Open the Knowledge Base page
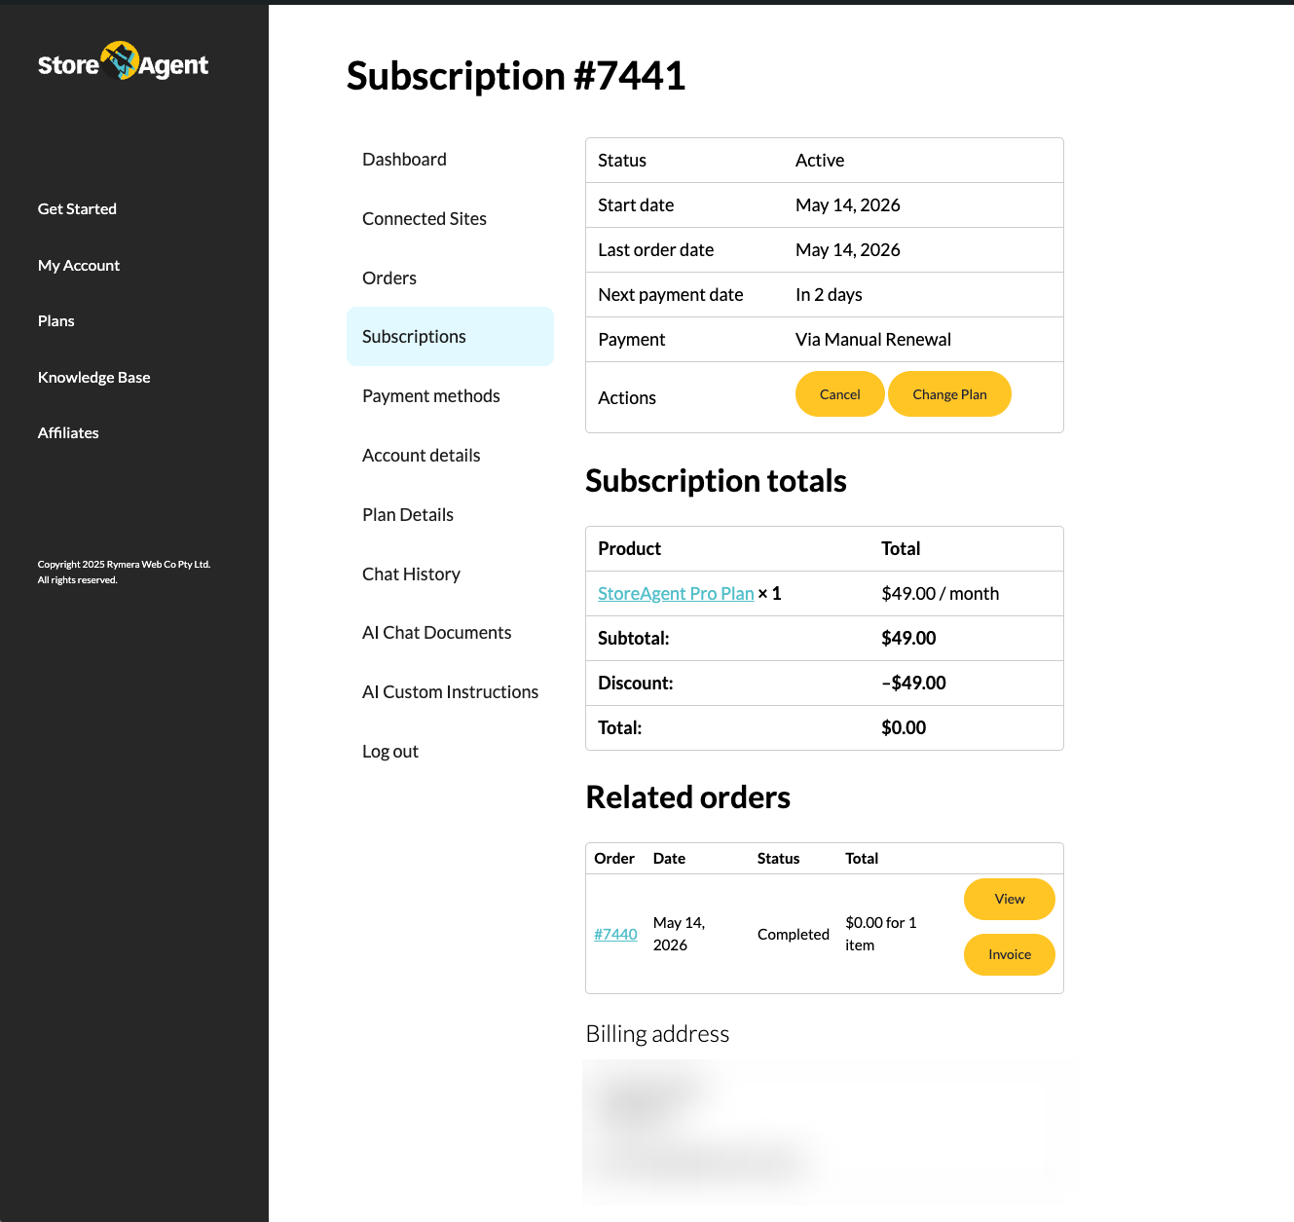The height and width of the screenshot is (1222, 1294). 94,377
